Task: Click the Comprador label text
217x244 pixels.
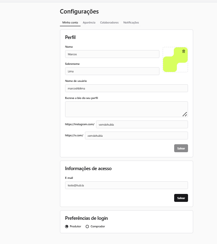Action: [98, 227]
